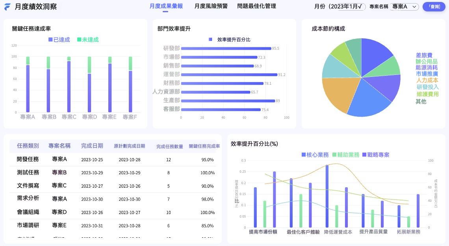Toggle the 輔助業務 series legend

(x=346, y=155)
